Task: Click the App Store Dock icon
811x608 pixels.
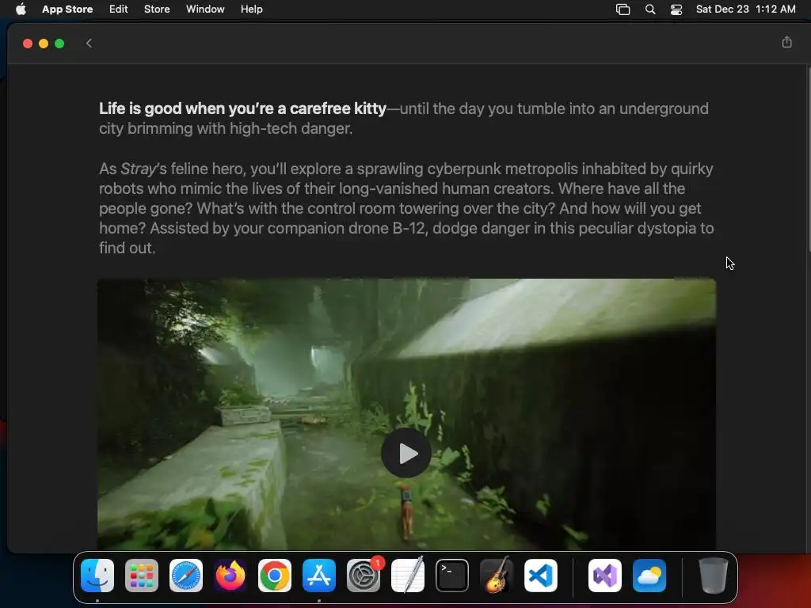Action: point(319,576)
